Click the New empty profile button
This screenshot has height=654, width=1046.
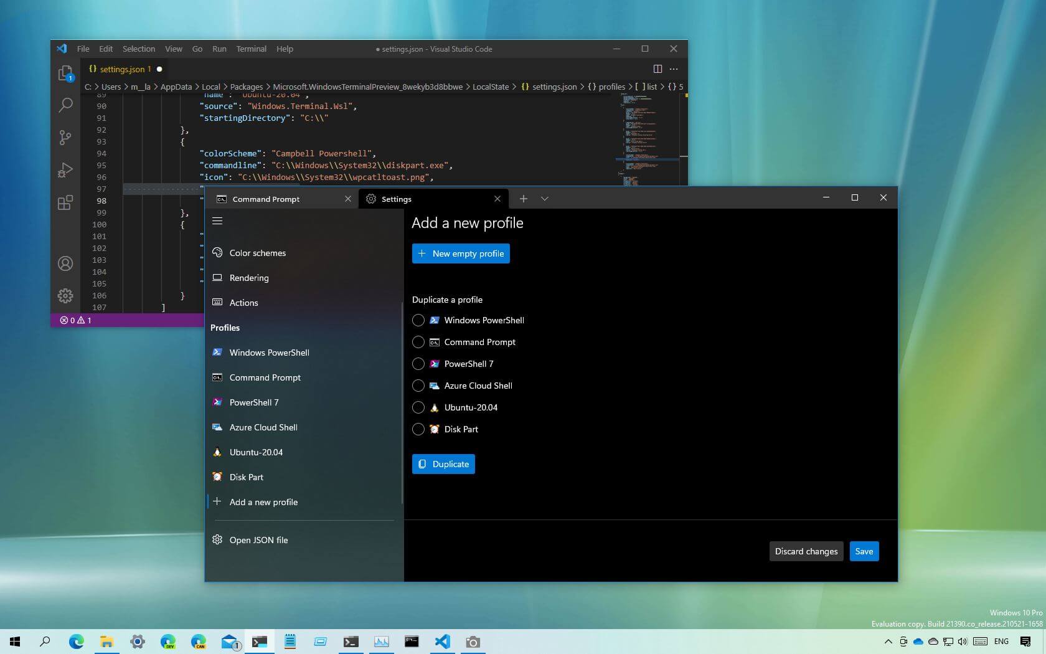click(x=461, y=254)
